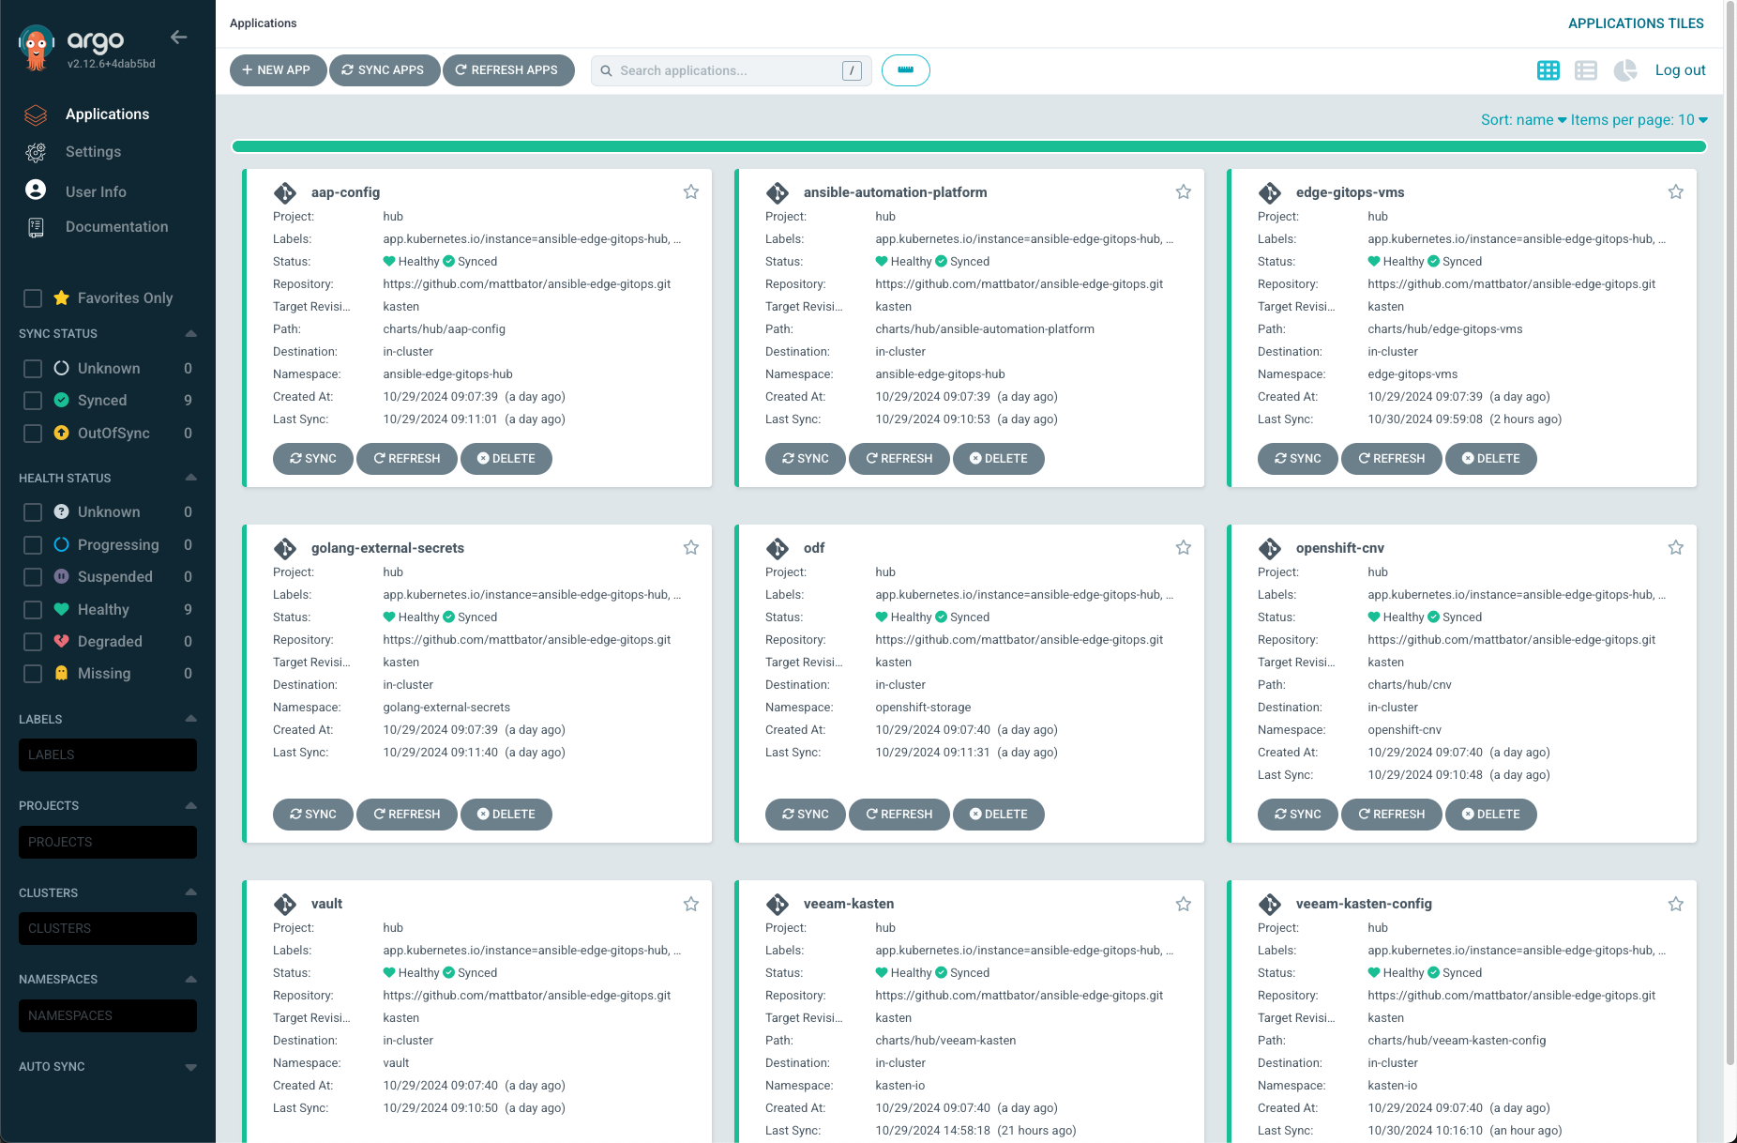
Task: Check the Healthy filter checkbox
Action: 33,610
